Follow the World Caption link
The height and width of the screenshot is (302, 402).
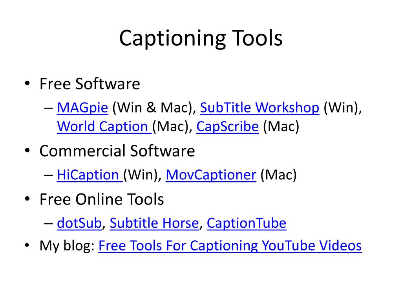pos(104,126)
